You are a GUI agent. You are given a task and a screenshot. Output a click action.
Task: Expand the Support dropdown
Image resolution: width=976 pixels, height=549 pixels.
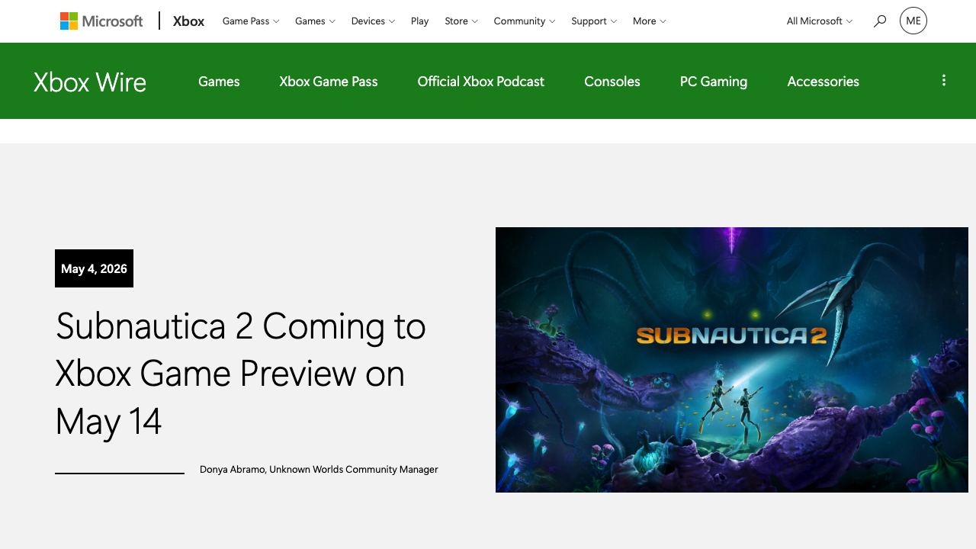pyautogui.click(x=594, y=21)
